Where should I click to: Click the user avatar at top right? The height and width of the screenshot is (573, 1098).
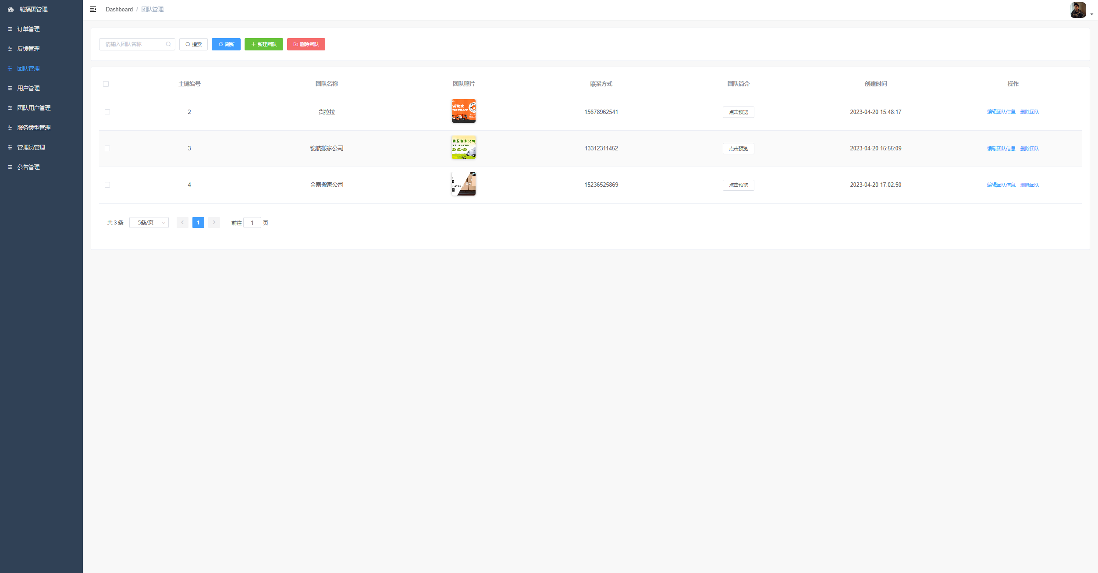click(1078, 10)
